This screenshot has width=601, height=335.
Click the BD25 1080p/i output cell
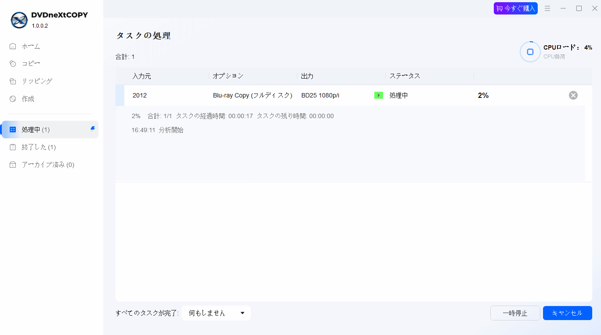[x=320, y=95]
